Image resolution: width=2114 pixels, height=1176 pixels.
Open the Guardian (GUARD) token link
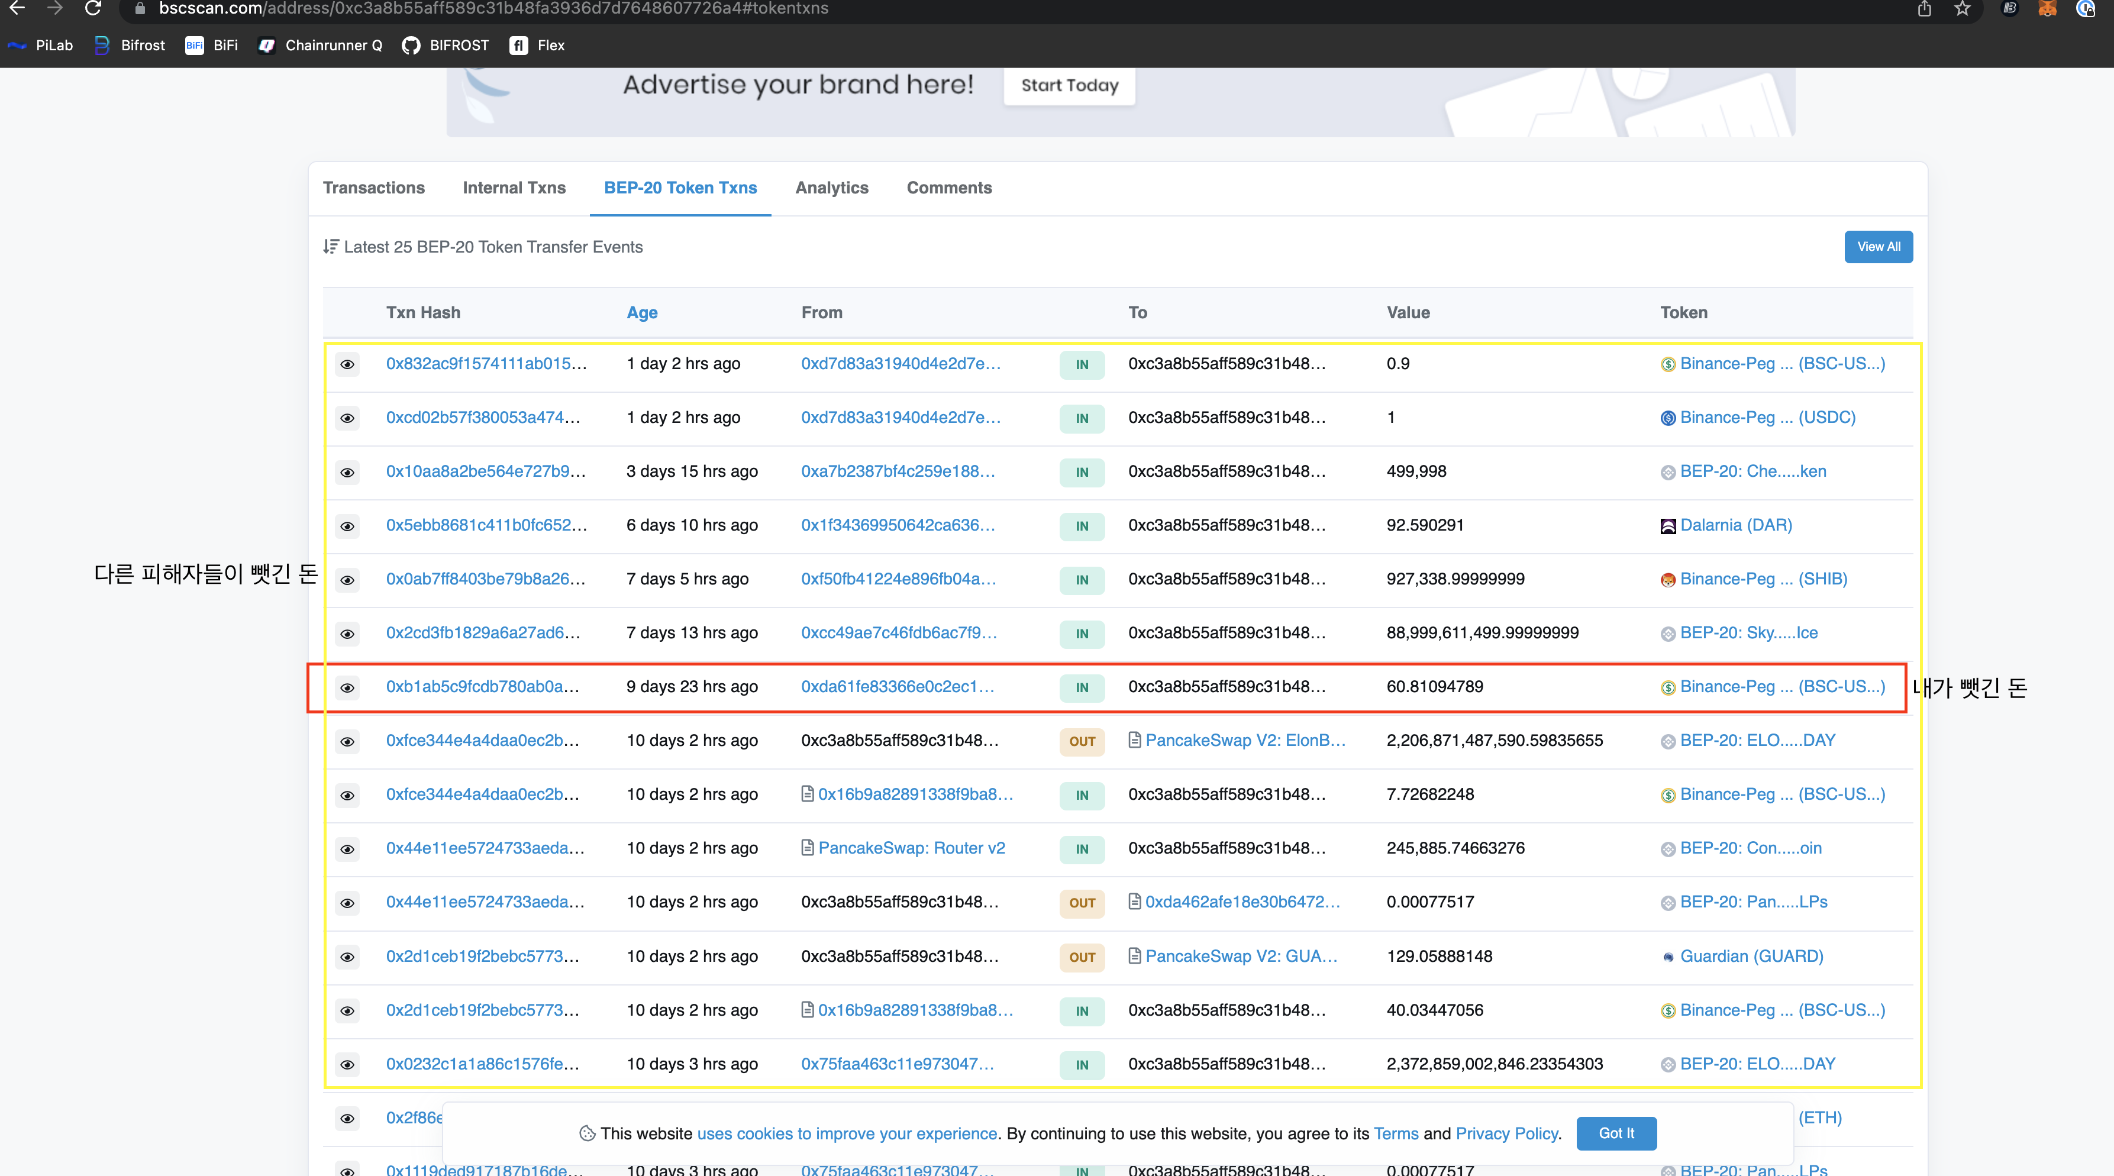coord(1751,956)
